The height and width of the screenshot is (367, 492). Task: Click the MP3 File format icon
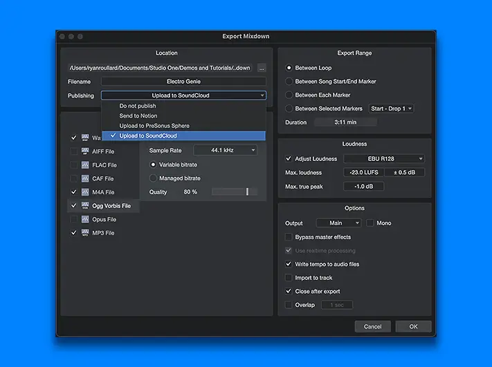coord(85,232)
